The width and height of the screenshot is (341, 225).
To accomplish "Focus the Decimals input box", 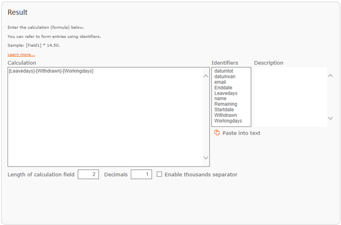I will 142,174.
